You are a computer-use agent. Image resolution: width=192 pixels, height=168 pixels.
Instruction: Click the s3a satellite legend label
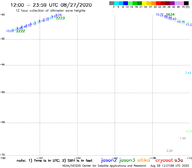179,160
